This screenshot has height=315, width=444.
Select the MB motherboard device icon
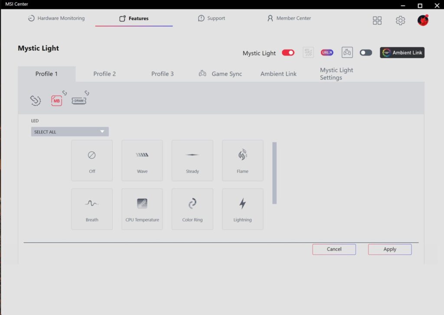[x=57, y=101]
